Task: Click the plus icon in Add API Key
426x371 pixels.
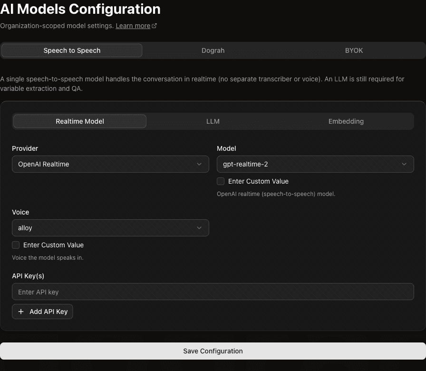Action: point(21,312)
